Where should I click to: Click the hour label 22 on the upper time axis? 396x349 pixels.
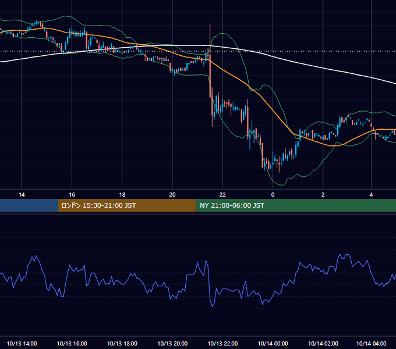click(x=222, y=194)
